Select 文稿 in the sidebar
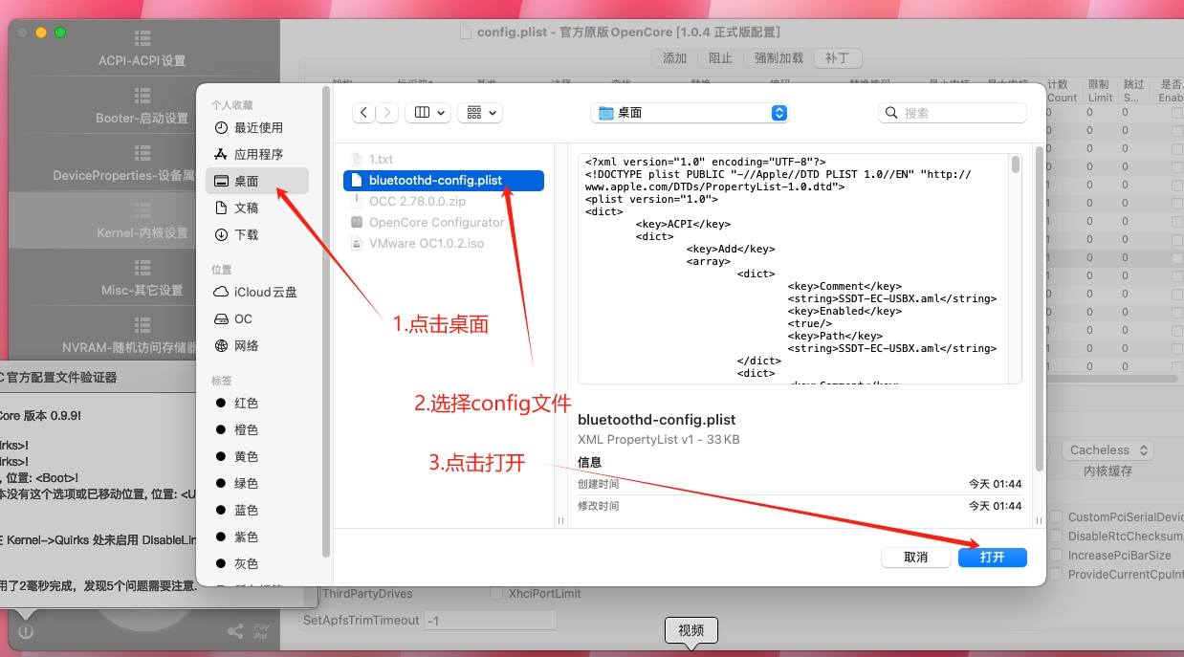1184x657 pixels. (258, 208)
